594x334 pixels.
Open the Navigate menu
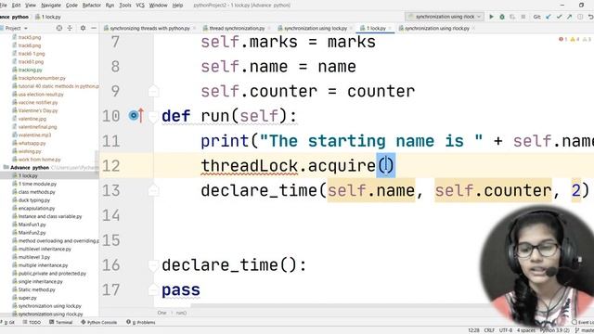click(x=51, y=6)
